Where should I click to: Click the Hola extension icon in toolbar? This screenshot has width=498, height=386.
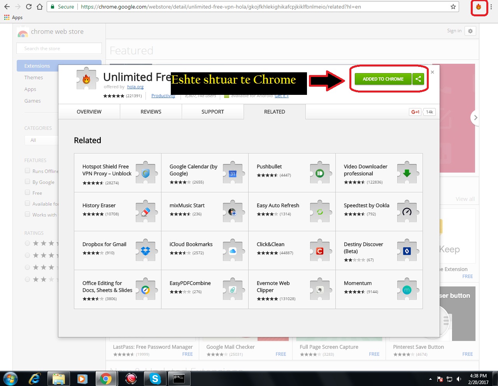[479, 7]
